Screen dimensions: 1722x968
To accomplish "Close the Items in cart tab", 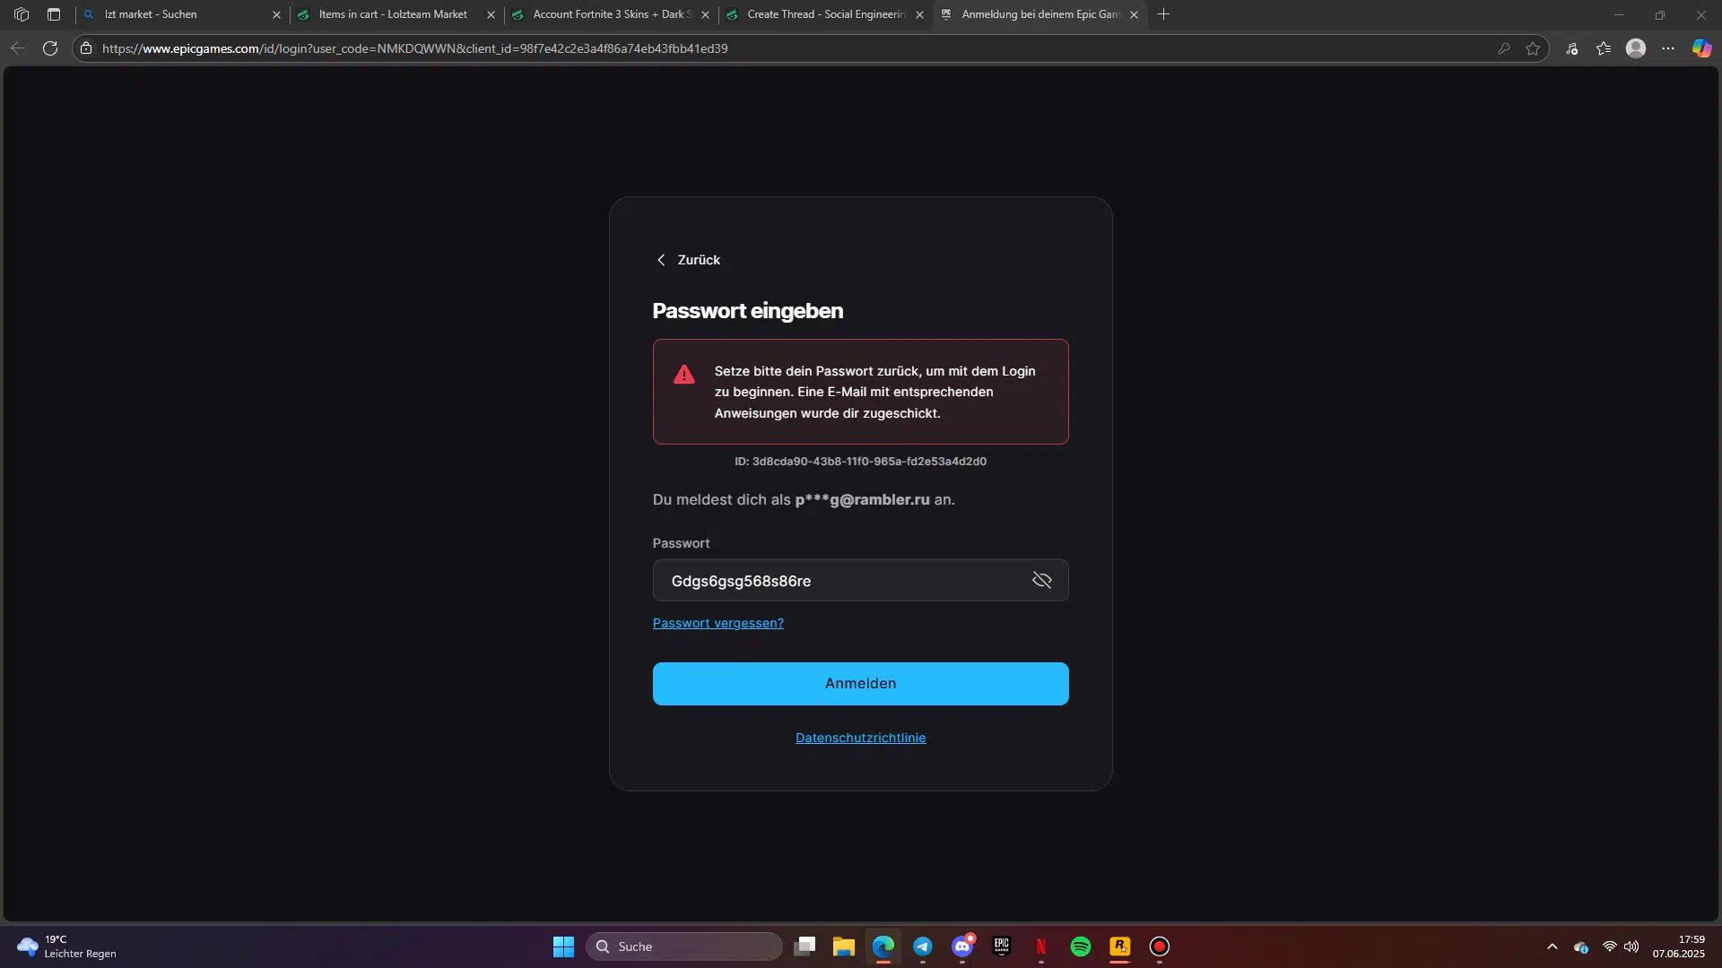I will [x=491, y=15].
